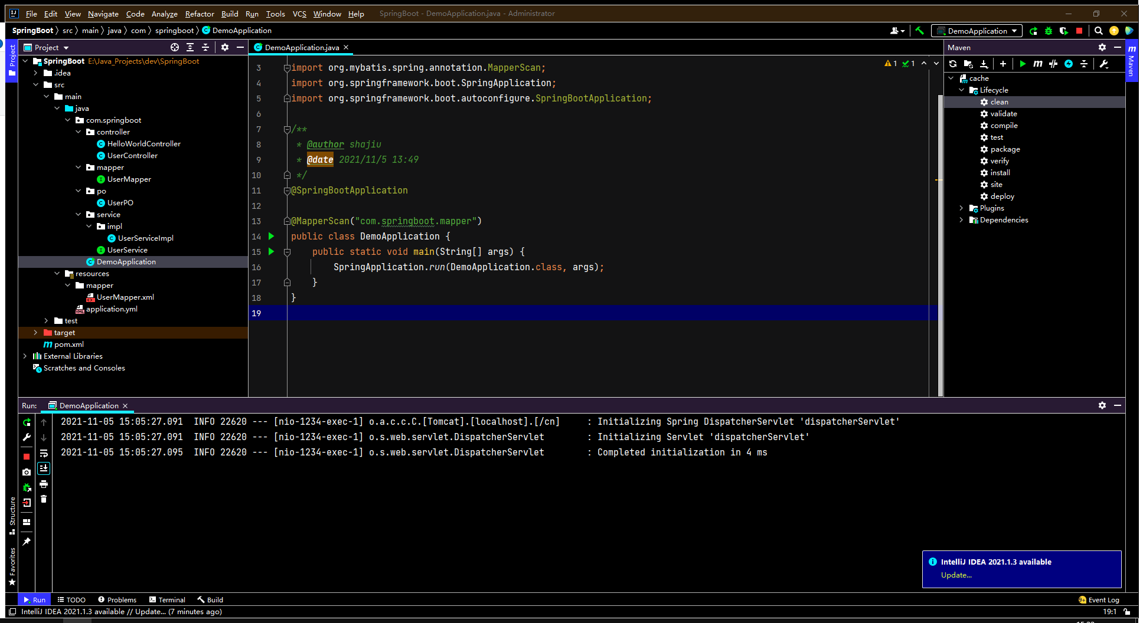Open Maven panel gear options

tap(1102, 47)
